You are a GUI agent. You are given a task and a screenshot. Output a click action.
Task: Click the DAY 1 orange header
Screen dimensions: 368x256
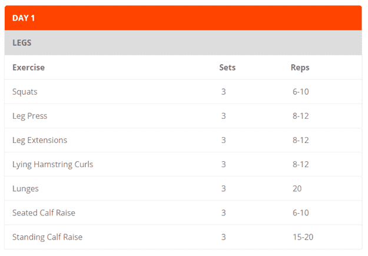point(24,18)
